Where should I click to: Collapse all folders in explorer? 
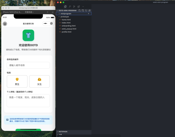(89, 11)
